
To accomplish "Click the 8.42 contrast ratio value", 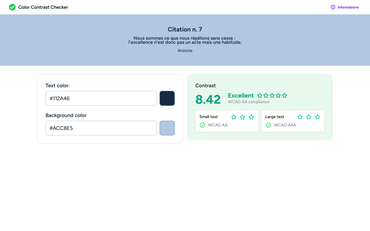I will (x=208, y=99).
